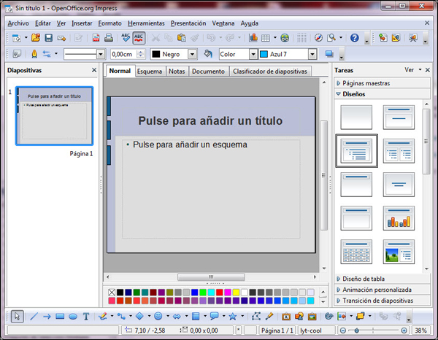Screen dimensions: 438x340
Task: Toggle the display grid icon
Action: click(x=301, y=38)
